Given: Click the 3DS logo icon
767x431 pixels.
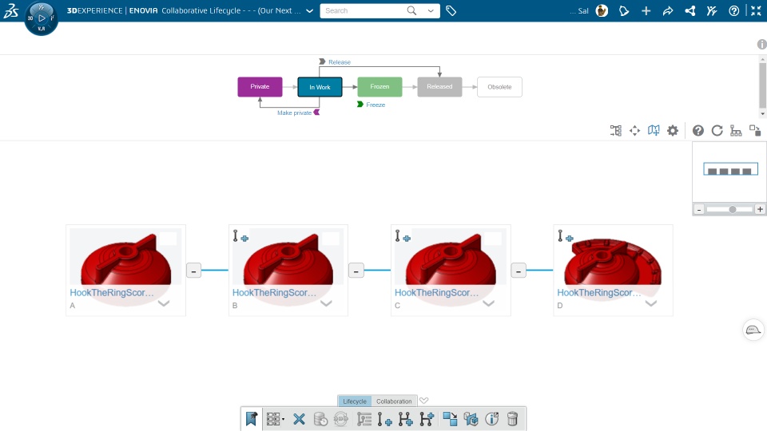Looking at the screenshot, I should (x=10, y=10).
